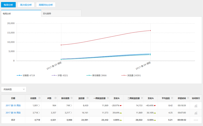203x126 pixels.
Task: Click info icon beside 访客数 column header
Action: [39, 98]
